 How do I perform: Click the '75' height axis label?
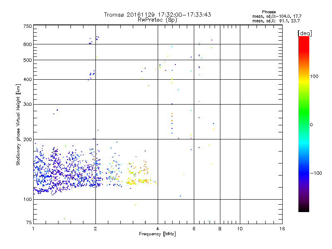tap(29, 222)
